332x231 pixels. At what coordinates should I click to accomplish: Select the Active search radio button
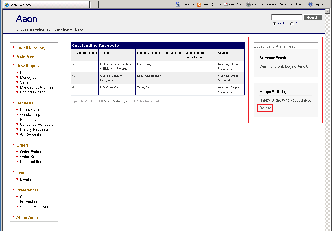(x=274, y=23)
